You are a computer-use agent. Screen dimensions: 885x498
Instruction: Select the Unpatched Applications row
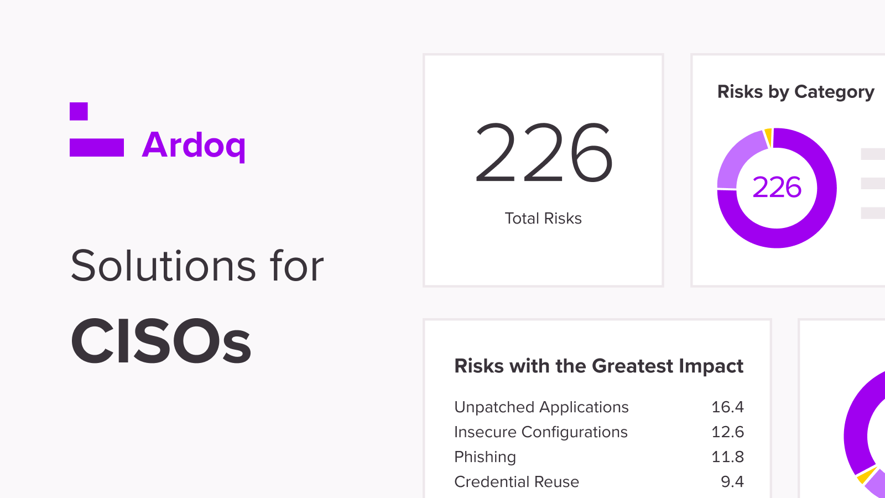coord(599,407)
